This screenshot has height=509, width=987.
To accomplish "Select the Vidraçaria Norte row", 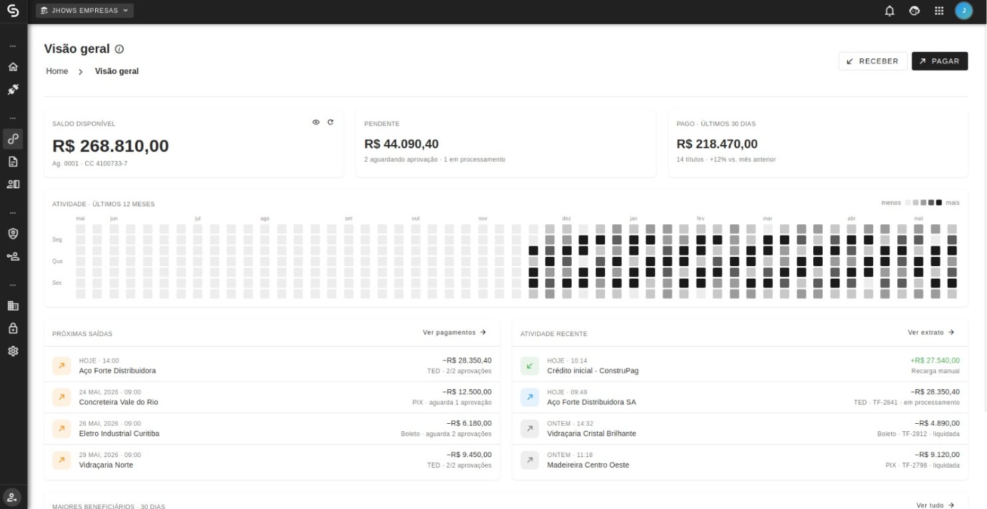I will [x=272, y=460].
